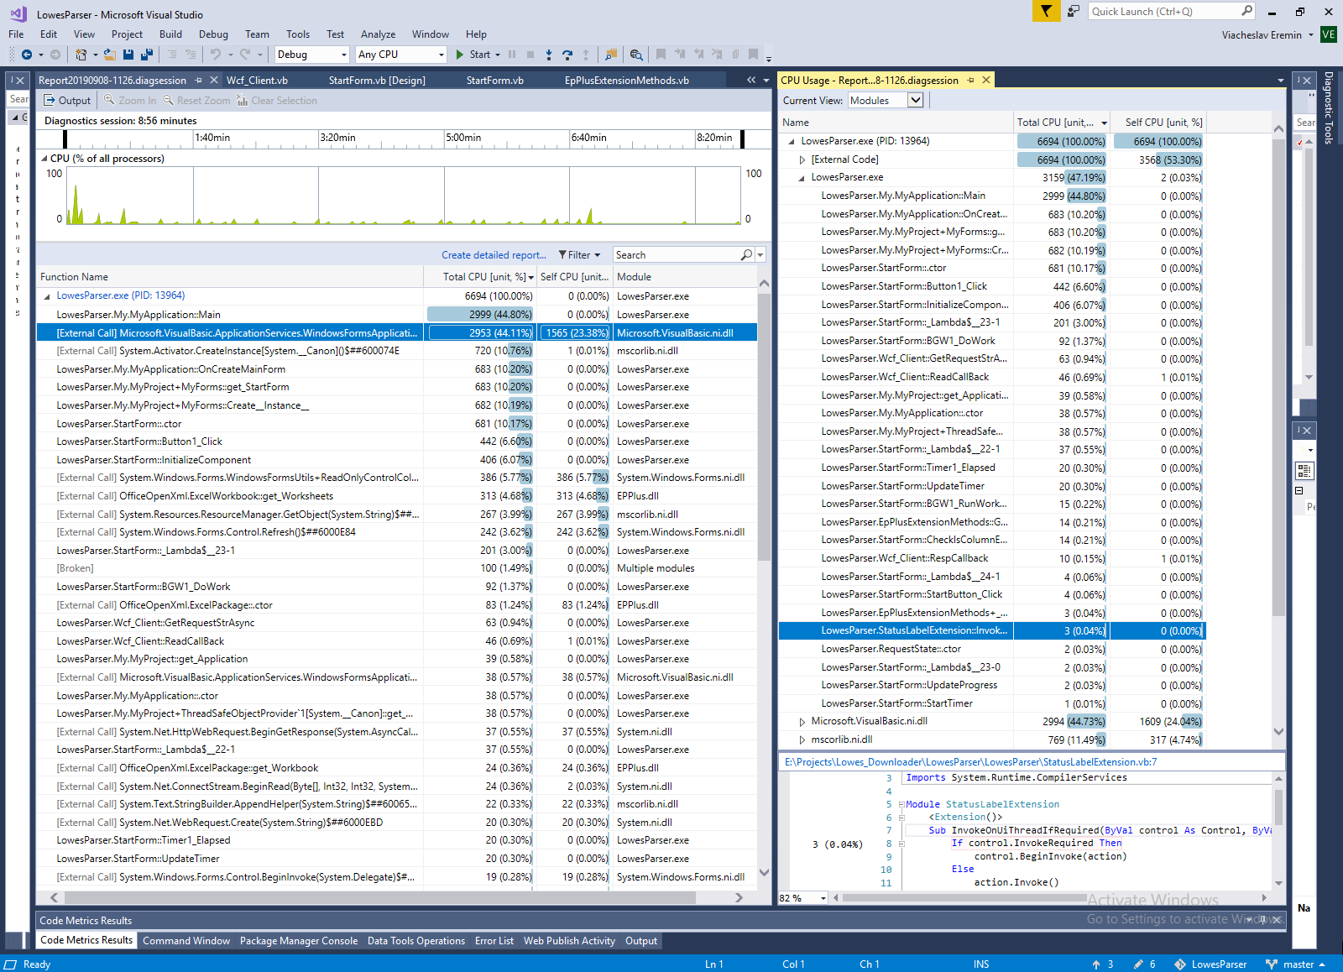Expand the Microsoft.VisualBasic.ni.dll module node
1343x972 pixels.
[802, 722]
